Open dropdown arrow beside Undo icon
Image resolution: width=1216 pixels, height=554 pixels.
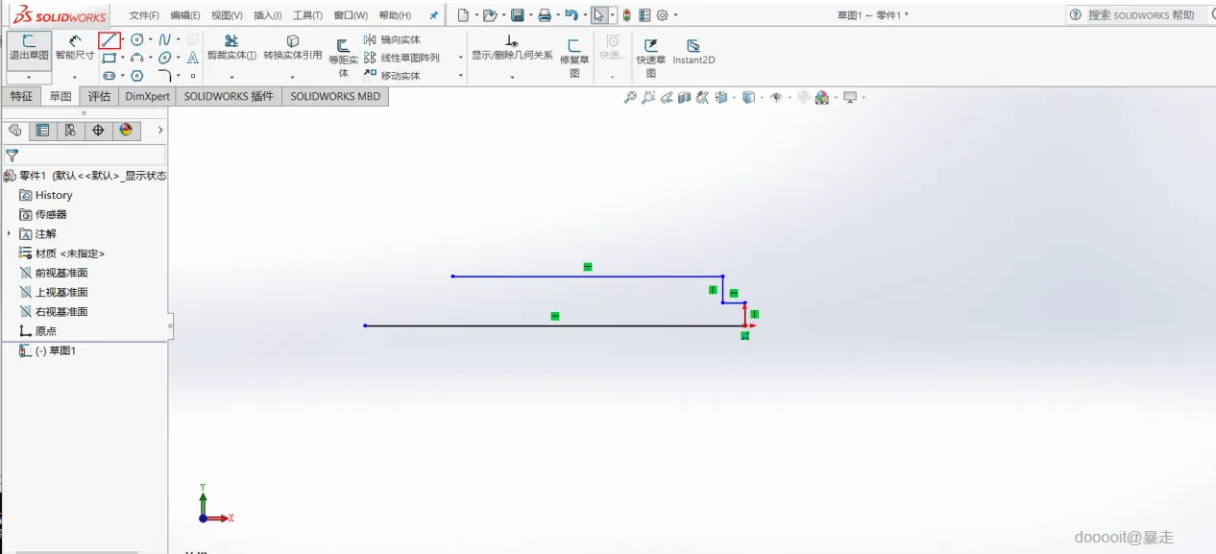(x=584, y=15)
